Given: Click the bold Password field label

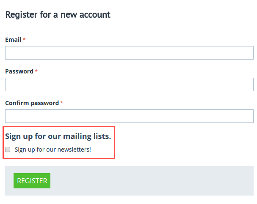Looking at the screenshot, I should click(x=19, y=71).
